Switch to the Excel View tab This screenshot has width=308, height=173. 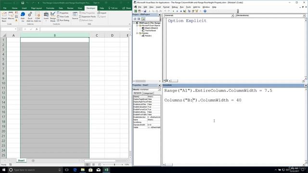click(x=80, y=8)
